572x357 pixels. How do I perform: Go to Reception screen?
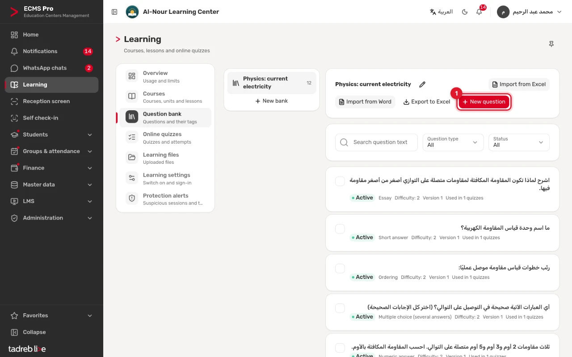click(x=51, y=101)
